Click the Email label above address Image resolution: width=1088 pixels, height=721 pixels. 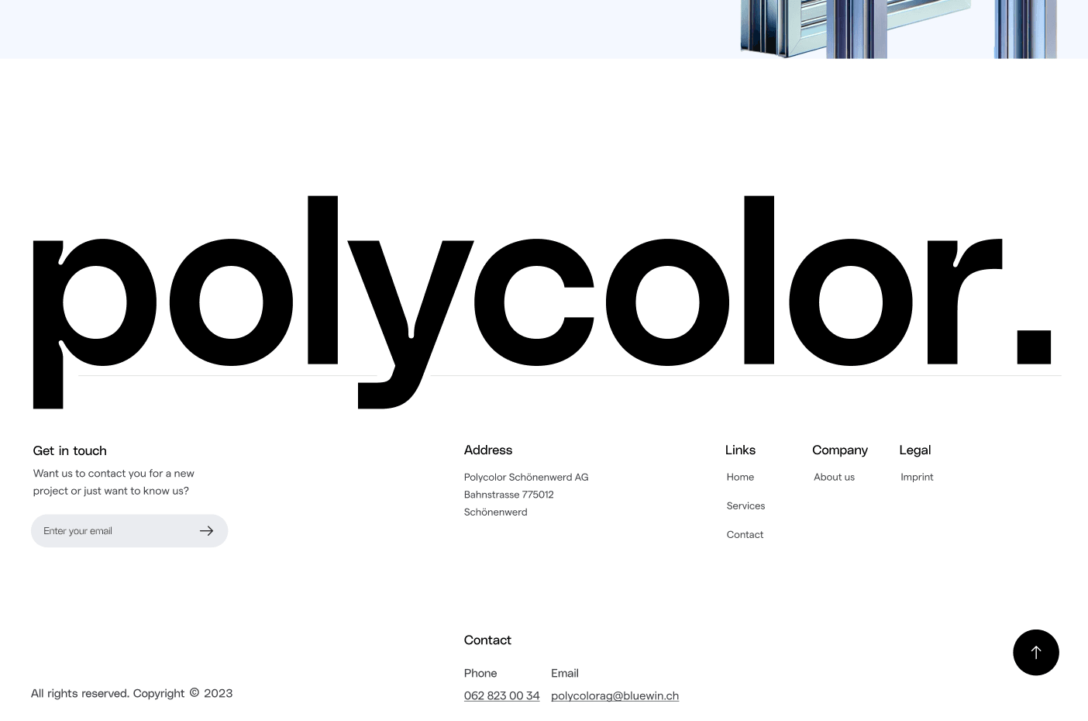(565, 674)
